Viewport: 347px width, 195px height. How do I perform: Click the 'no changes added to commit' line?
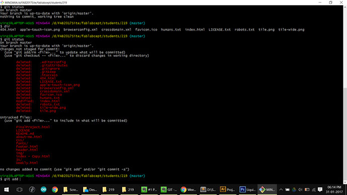[64, 169]
